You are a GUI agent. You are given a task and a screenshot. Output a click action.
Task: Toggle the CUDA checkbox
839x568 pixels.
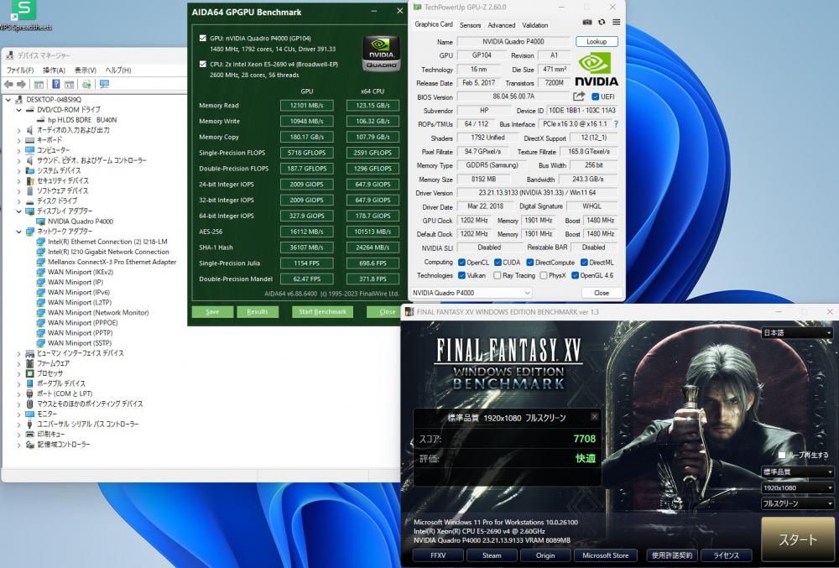point(498,263)
